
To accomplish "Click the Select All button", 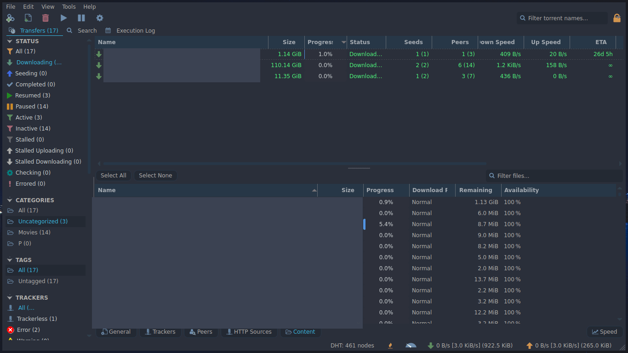I will [113, 176].
